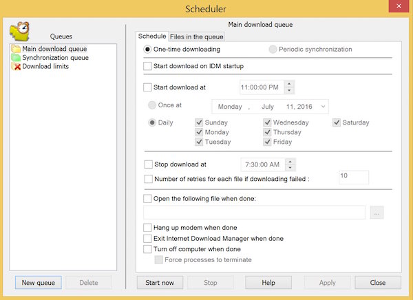Open the Help button
Viewport: 413px width, 300px height.
point(268,282)
